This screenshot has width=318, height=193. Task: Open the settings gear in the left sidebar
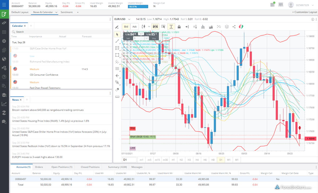coord(4,41)
